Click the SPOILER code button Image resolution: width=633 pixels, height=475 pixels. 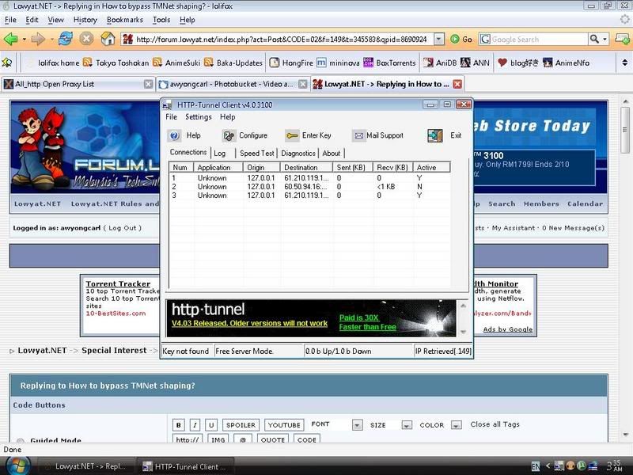click(241, 425)
